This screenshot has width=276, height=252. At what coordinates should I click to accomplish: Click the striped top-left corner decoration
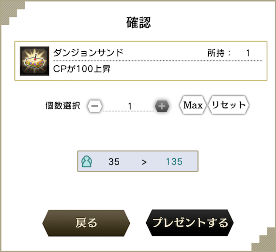coord(12,12)
